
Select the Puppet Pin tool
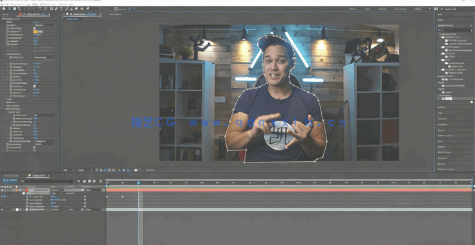(x=87, y=9)
